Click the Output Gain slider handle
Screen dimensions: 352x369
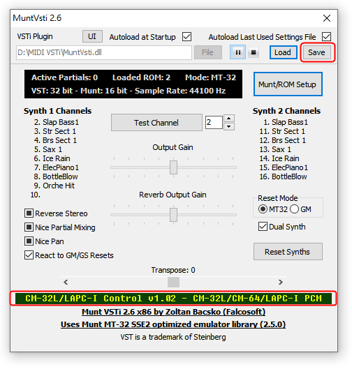point(174,167)
